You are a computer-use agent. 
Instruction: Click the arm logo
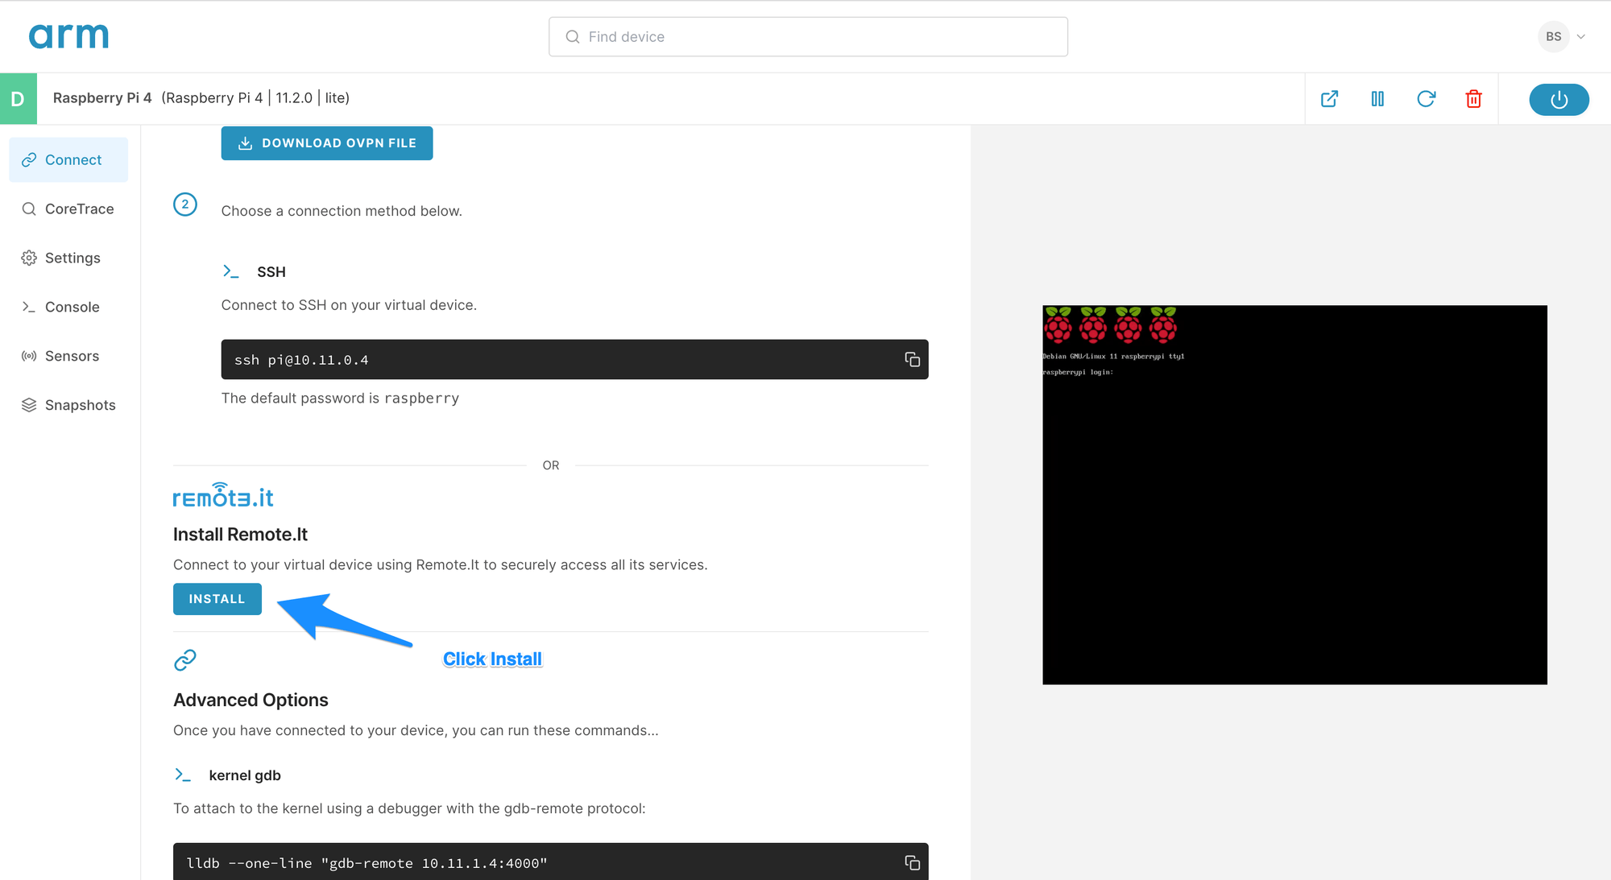point(68,36)
